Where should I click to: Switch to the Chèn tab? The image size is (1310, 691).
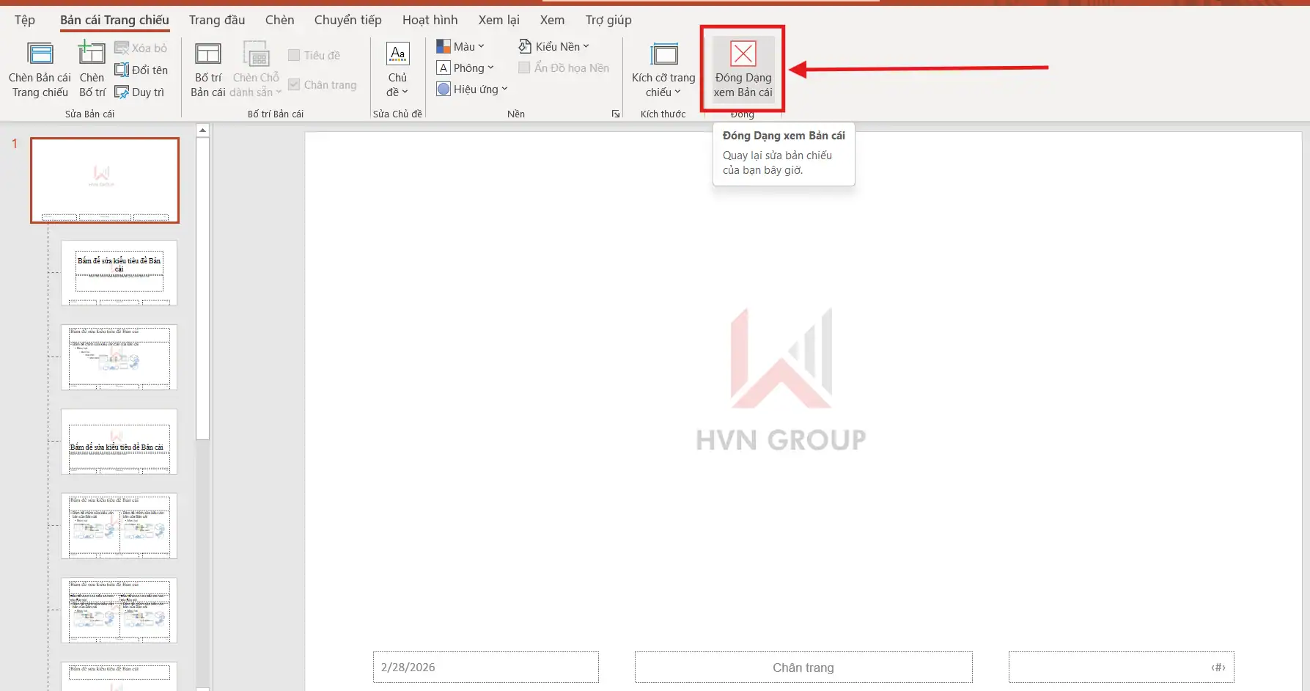279,20
